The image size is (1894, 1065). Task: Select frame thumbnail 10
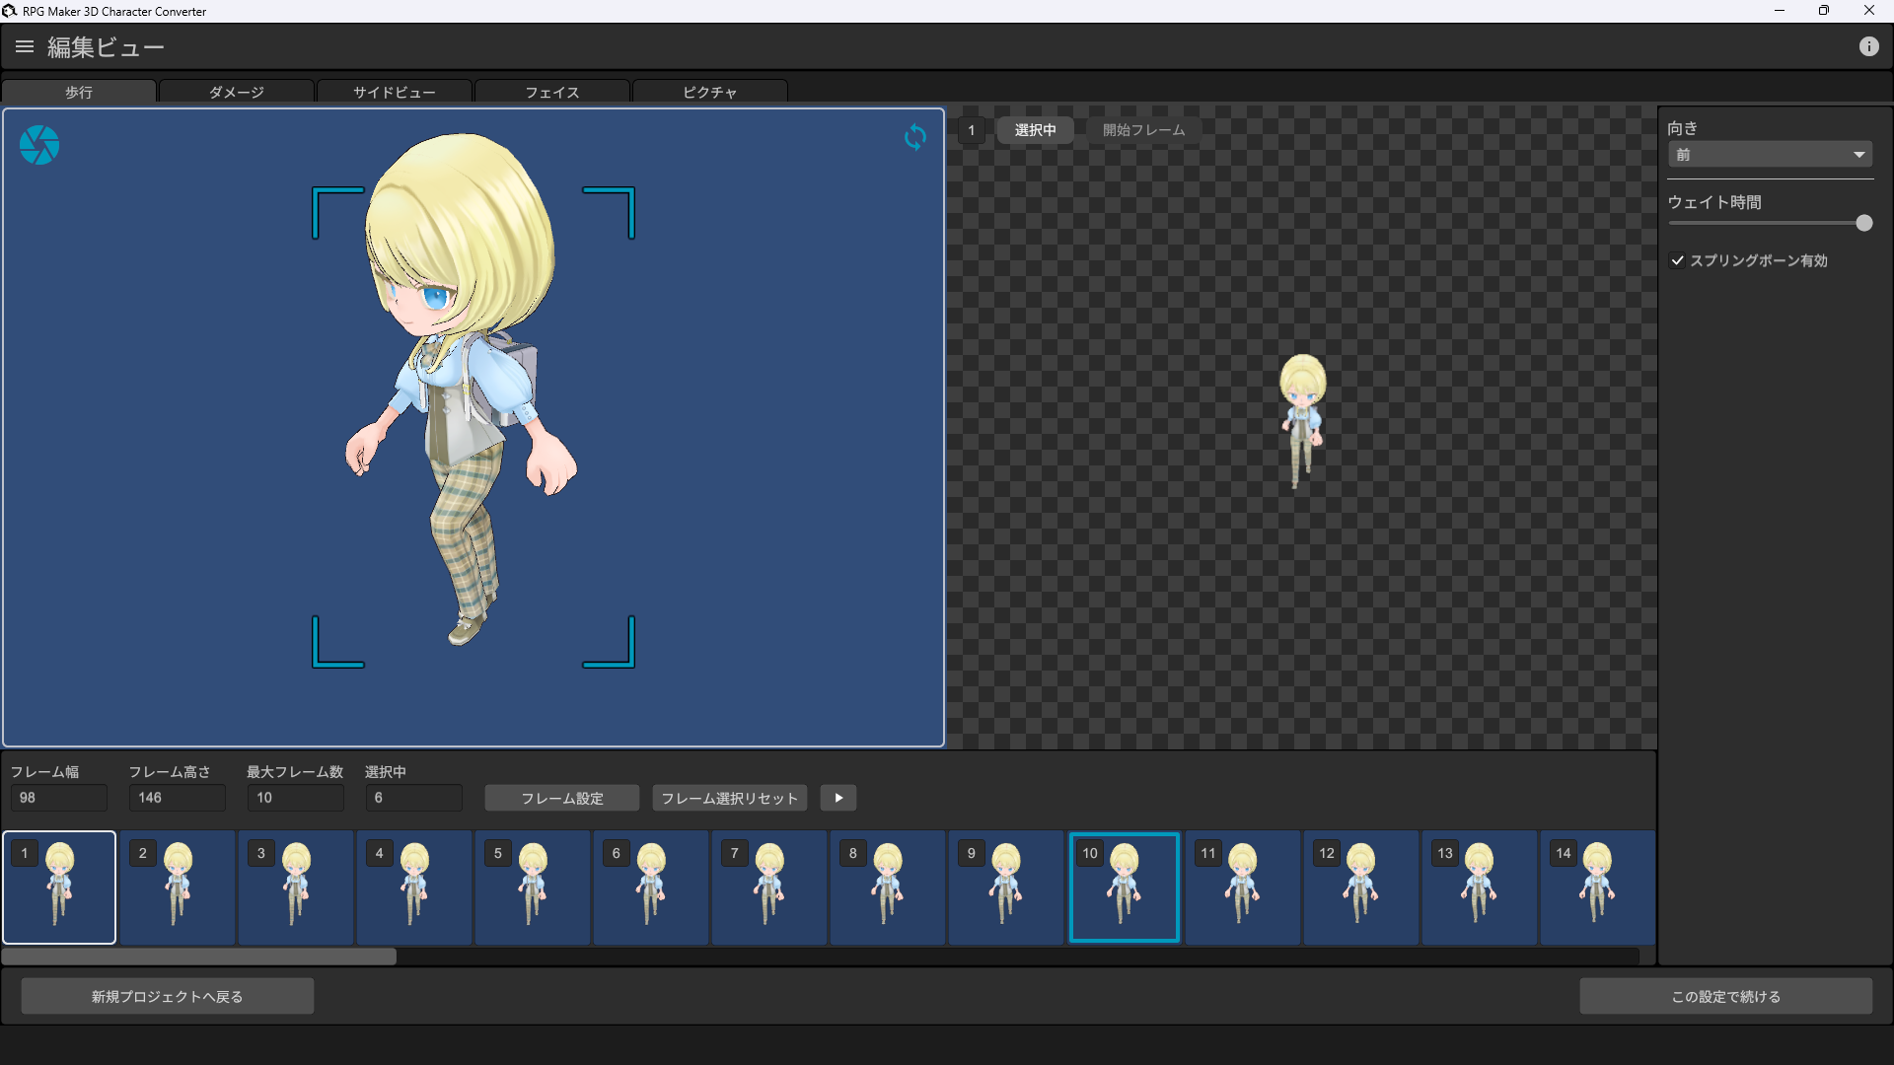(1125, 887)
